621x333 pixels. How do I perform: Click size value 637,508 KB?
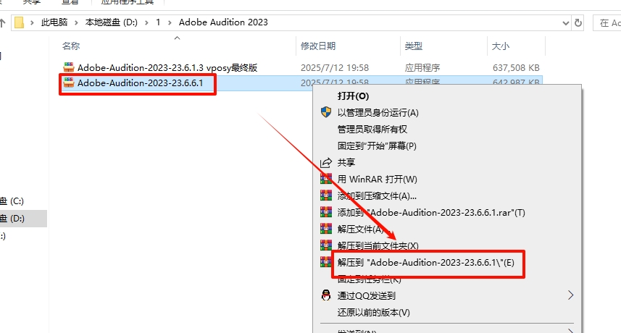click(x=516, y=67)
